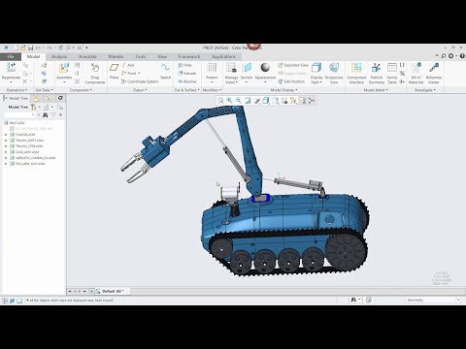This screenshot has height=349, width=466.
Task: Select the TRACKS_STBD assembly in model tree
Action: pyautogui.click(x=29, y=146)
